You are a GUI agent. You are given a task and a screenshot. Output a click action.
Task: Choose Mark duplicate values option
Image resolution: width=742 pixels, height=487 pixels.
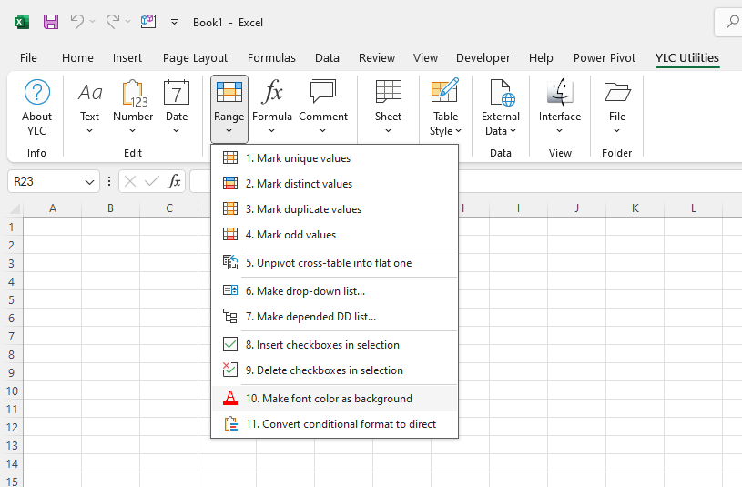[x=303, y=209]
